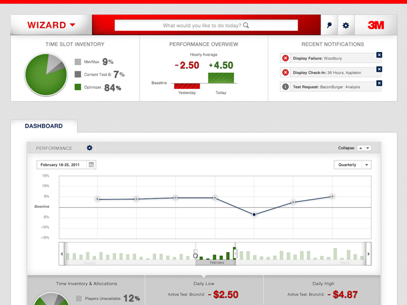This screenshot has height=305, width=407.
Task: Click the February label on the timeline
Action: tap(217, 262)
